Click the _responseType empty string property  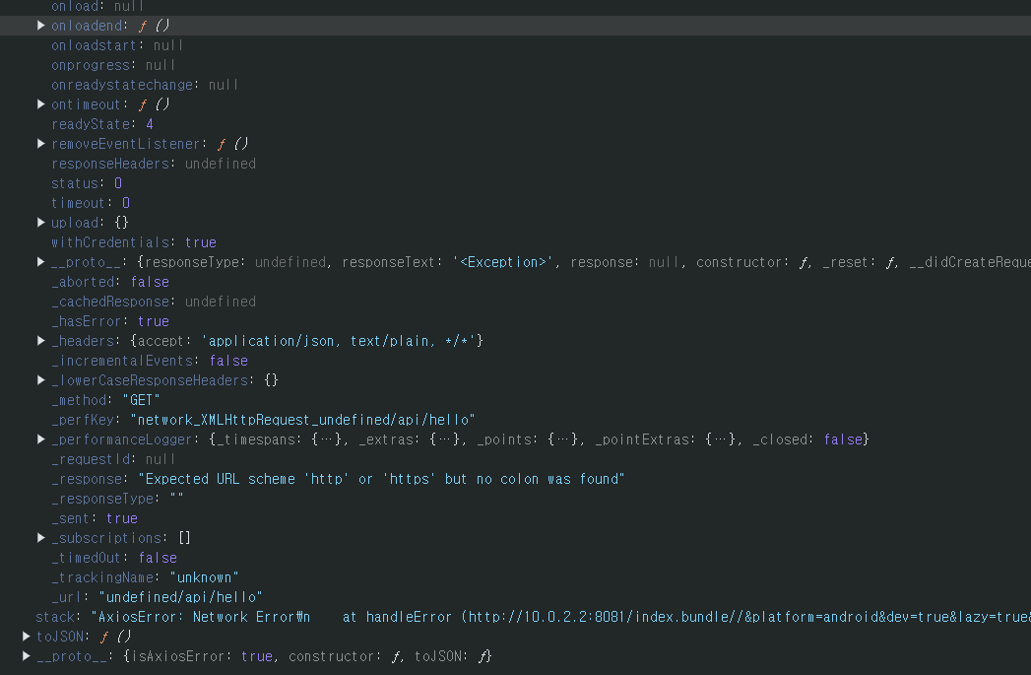[118, 500]
